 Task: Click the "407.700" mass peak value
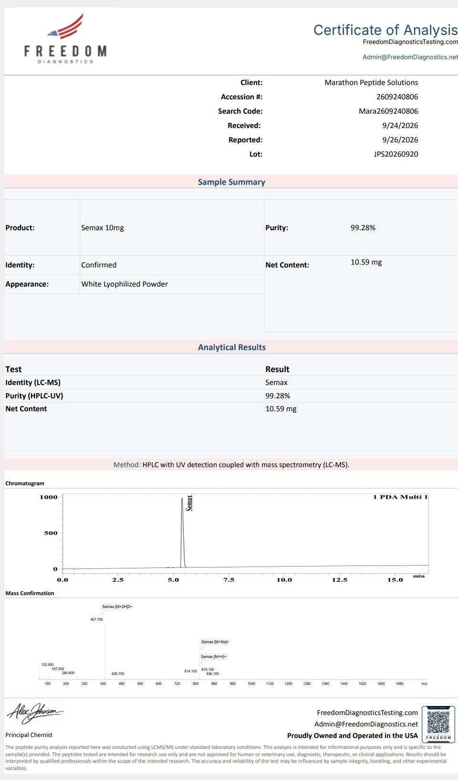(96, 620)
